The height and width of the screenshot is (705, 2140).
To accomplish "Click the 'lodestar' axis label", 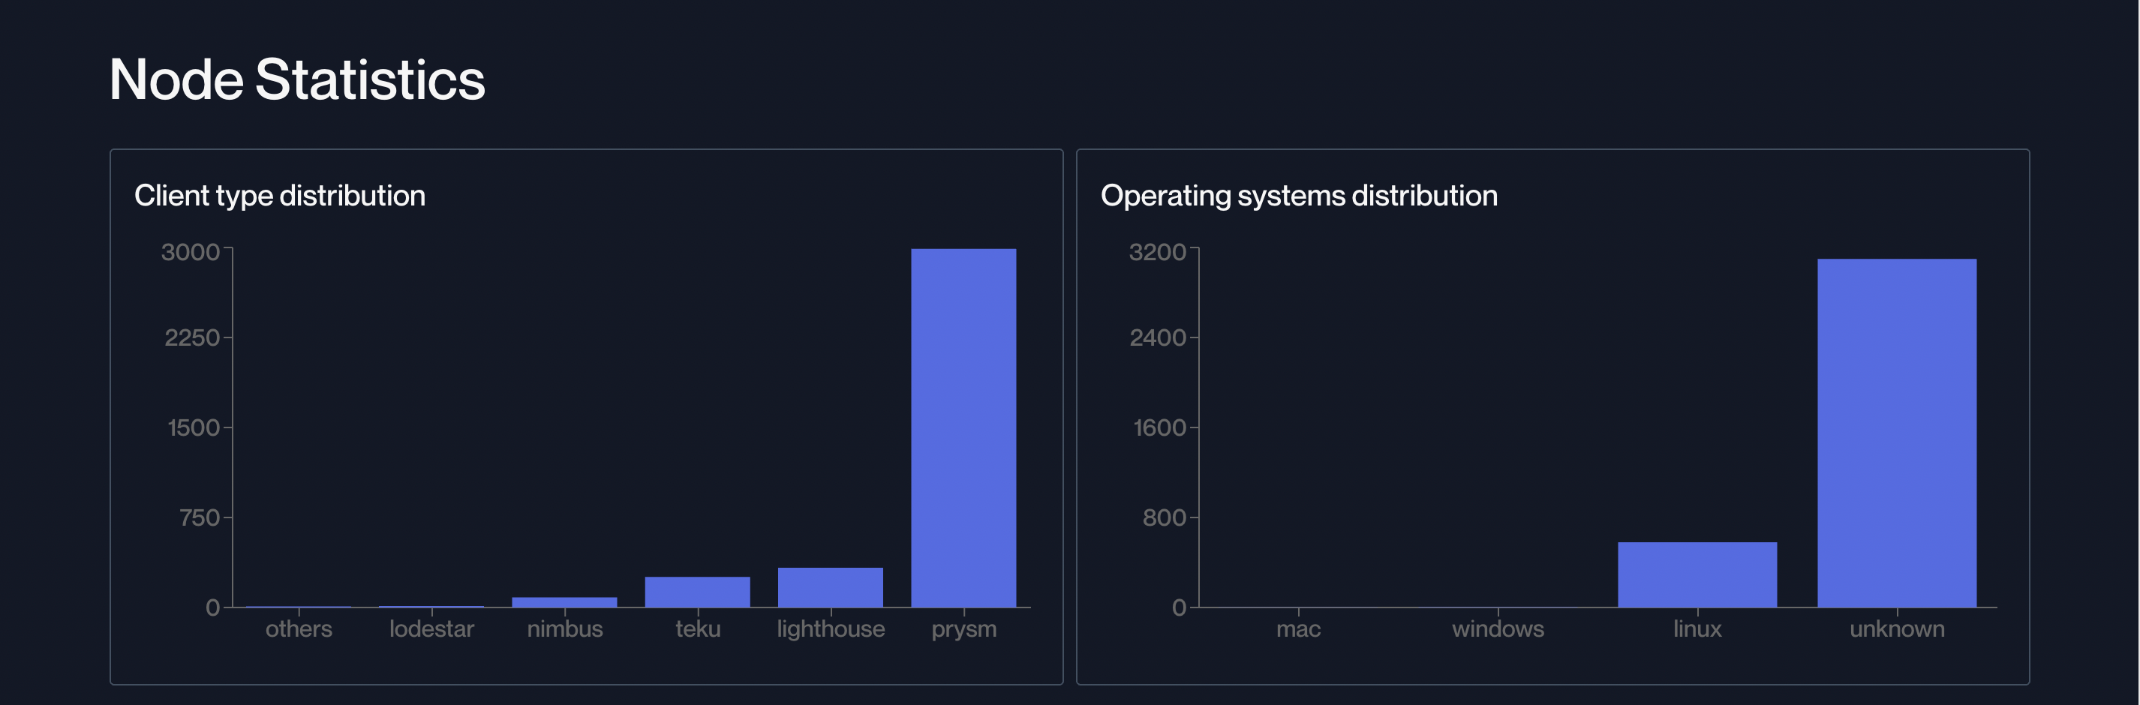I will [431, 628].
